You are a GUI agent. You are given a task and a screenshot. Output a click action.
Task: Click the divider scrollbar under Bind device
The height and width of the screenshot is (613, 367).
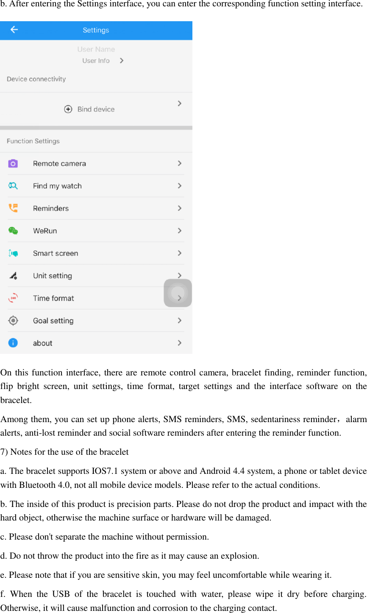tap(96, 127)
